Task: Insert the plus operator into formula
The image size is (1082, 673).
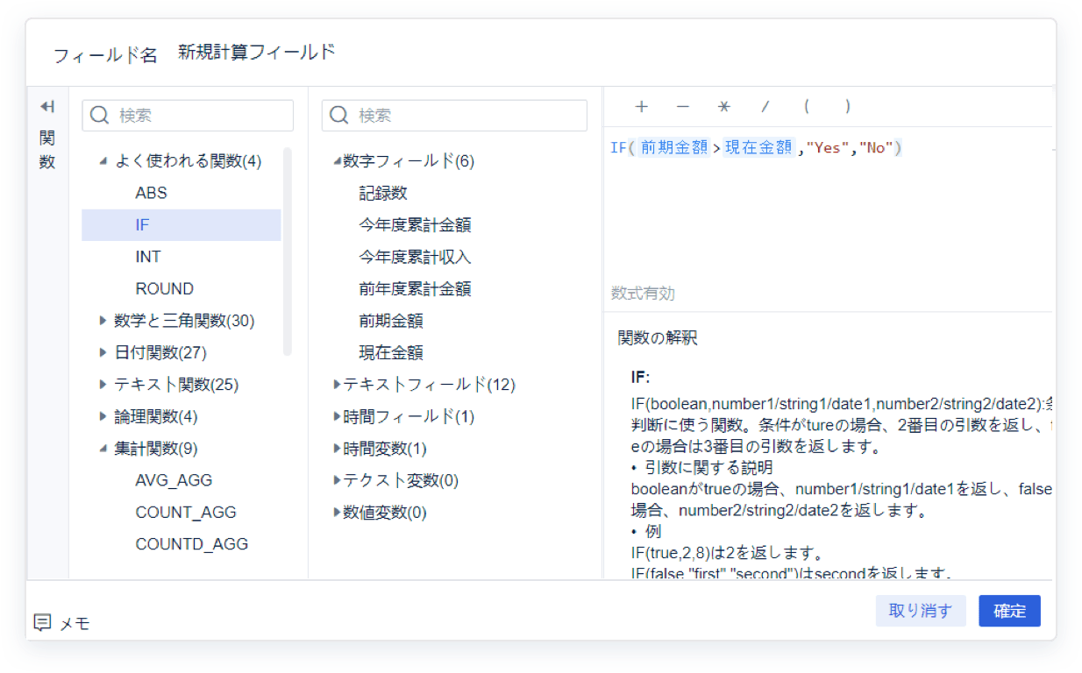Action: coord(641,107)
